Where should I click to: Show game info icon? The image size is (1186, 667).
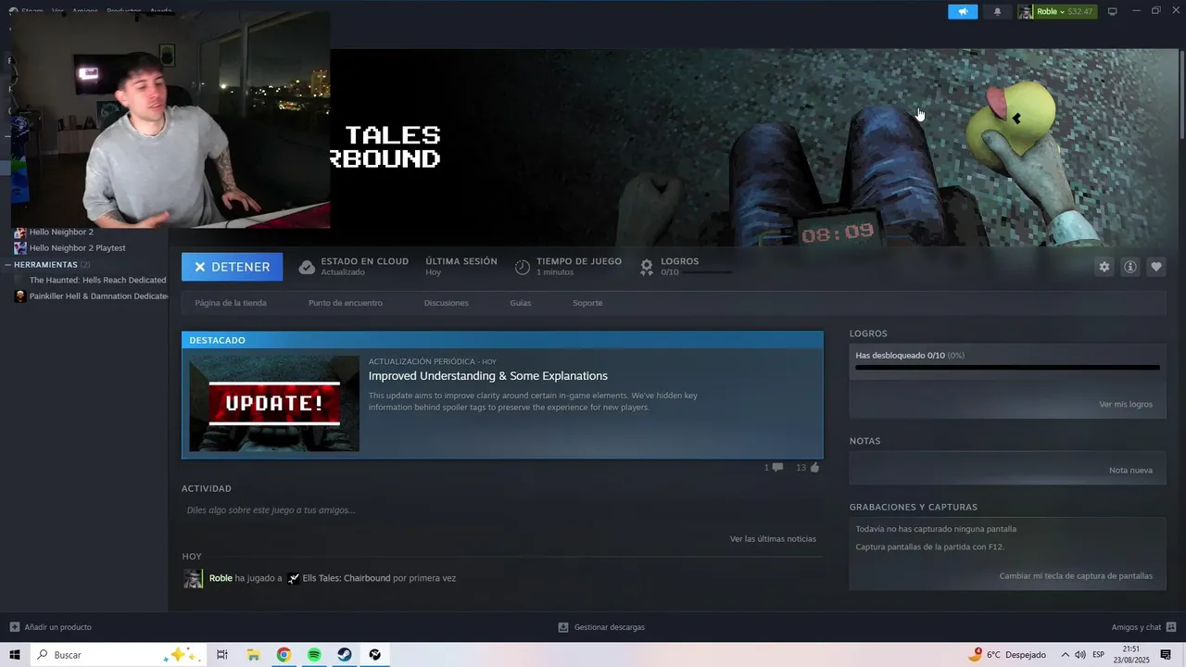(x=1129, y=267)
